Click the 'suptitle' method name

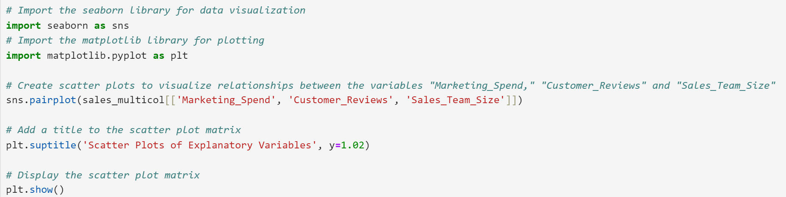(x=53, y=145)
